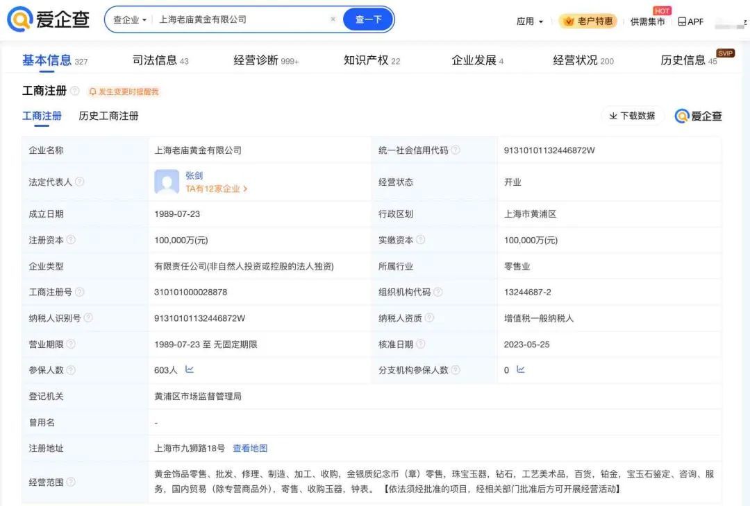Click the help icon beside 营业期限
Viewport: 750px width, 506px height.
pyautogui.click(x=71, y=344)
